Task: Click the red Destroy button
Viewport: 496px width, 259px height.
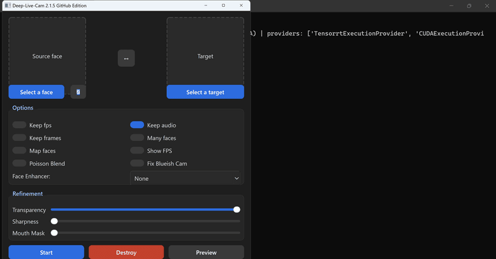Action: pyautogui.click(x=126, y=252)
